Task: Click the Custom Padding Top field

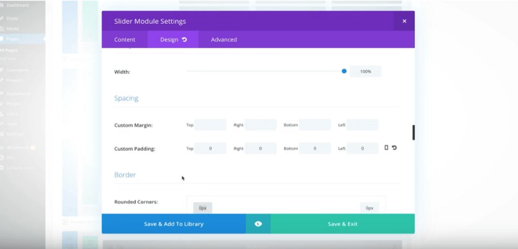Action: click(210, 148)
